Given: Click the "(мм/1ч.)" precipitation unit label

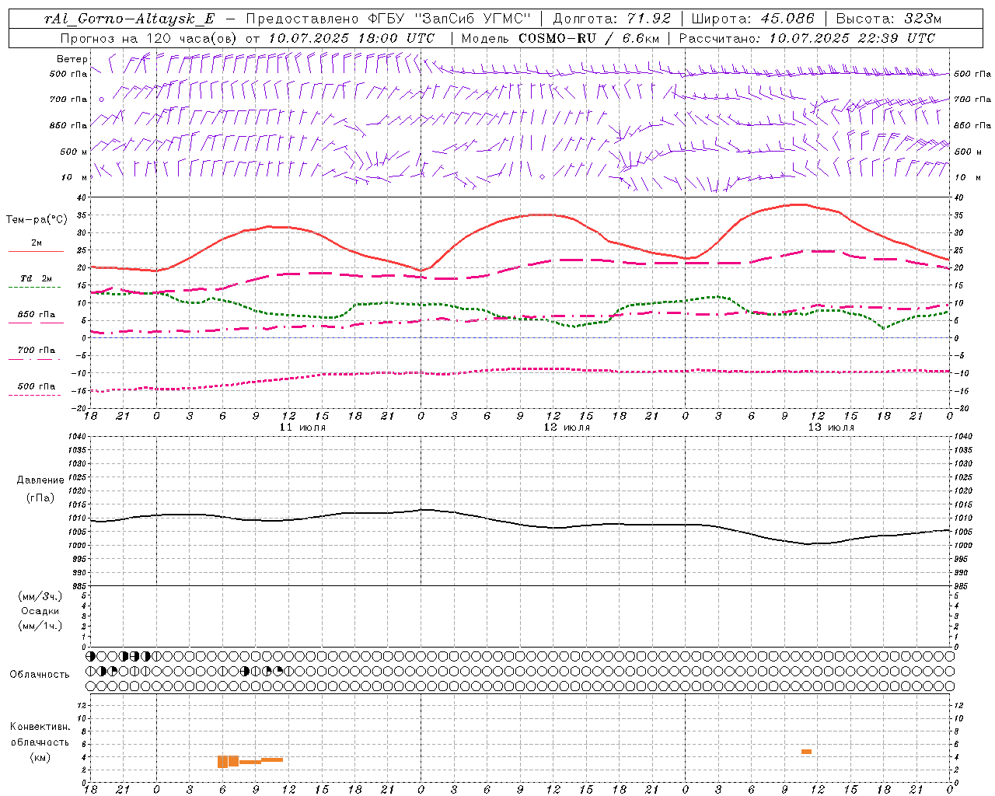Looking at the screenshot, I should coord(40,626).
